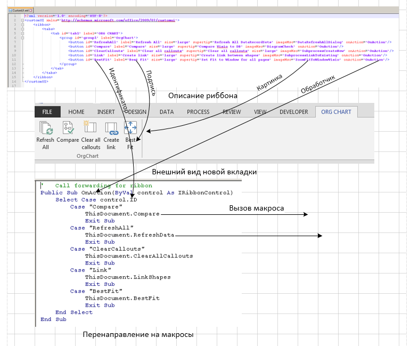
Task: Click line number 10 in the XML gutter
Action: 14,55
